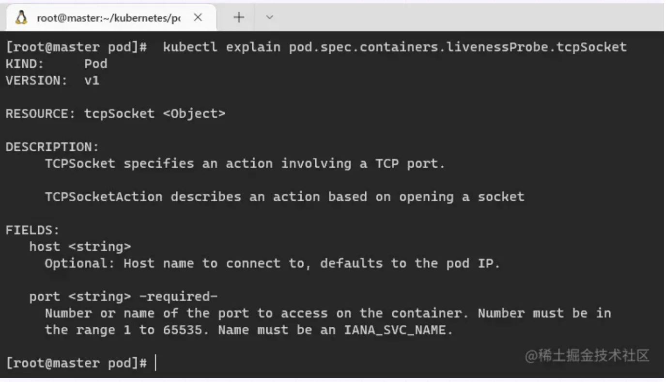Click the 'RESOURCE: tcpSocket <Object>' line

click(x=115, y=114)
